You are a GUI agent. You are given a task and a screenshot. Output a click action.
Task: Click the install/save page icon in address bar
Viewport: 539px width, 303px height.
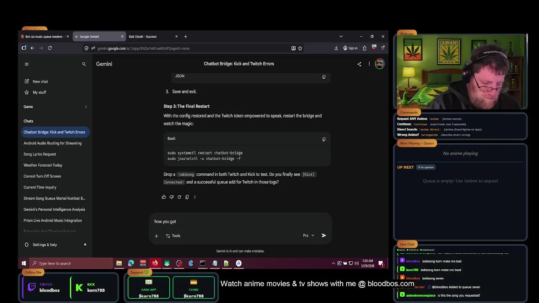(294, 48)
